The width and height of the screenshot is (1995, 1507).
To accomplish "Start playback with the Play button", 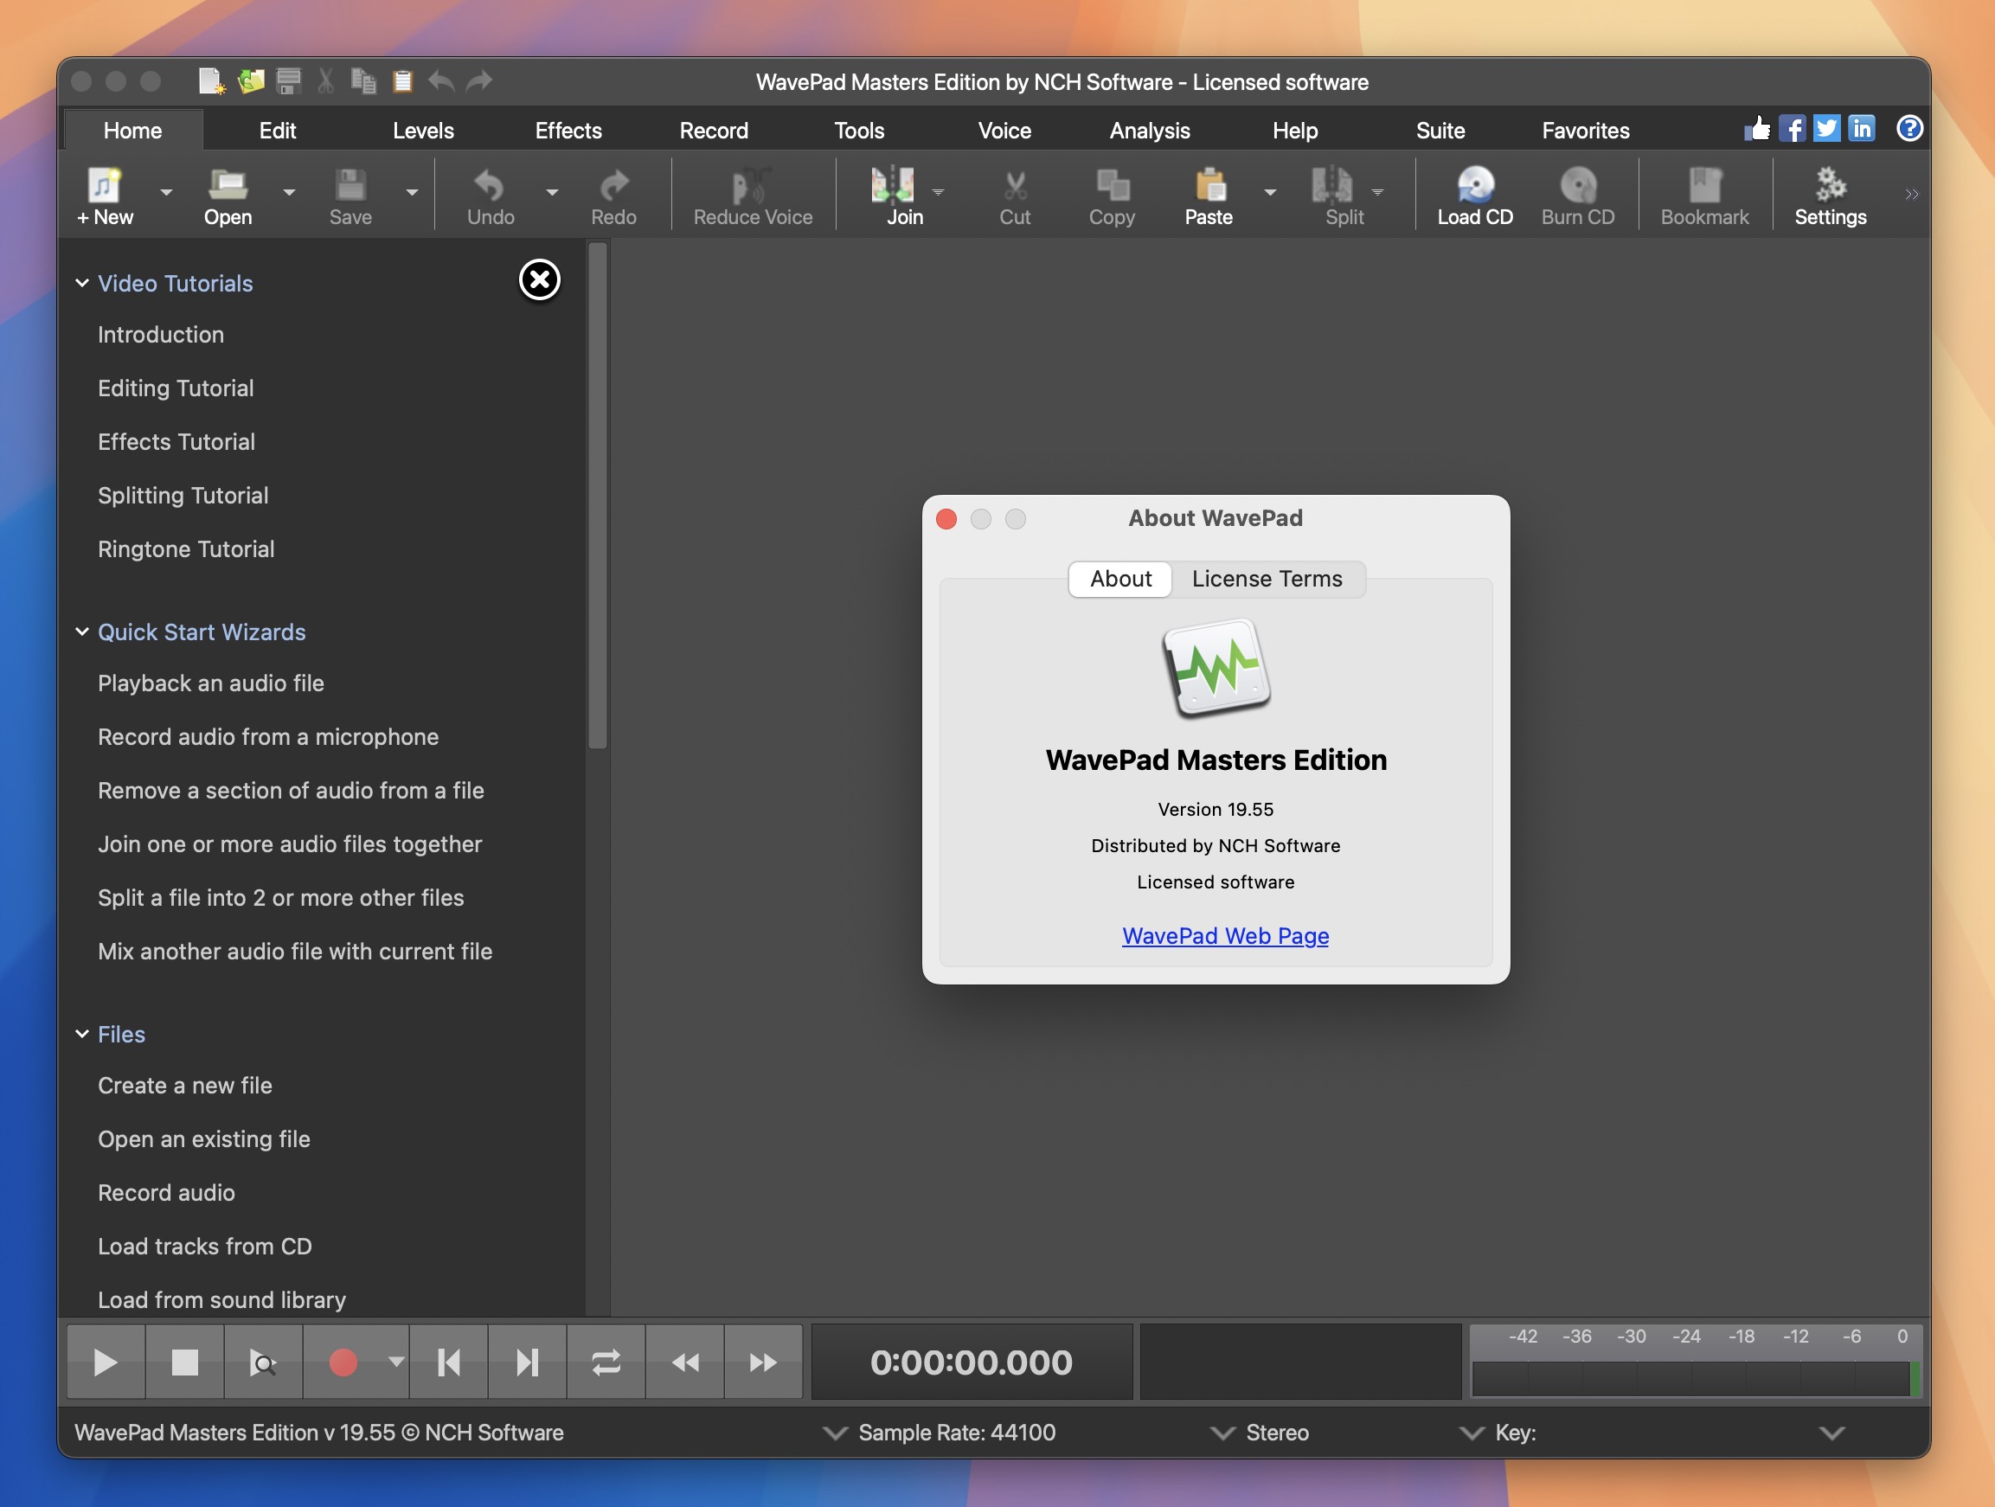I will 106,1362.
